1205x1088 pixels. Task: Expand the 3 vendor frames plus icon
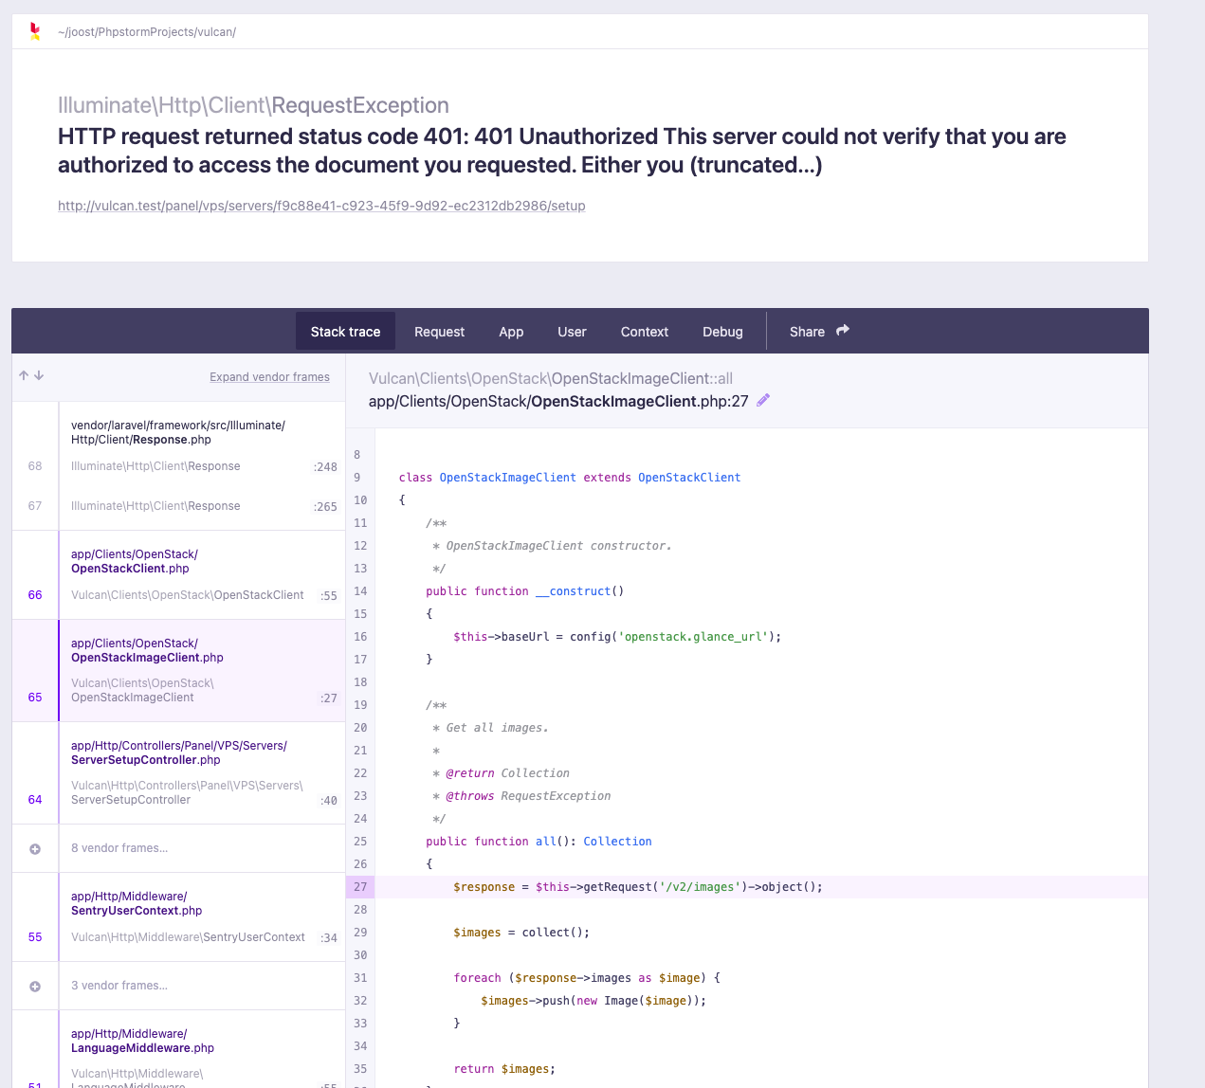coord(35,987)
